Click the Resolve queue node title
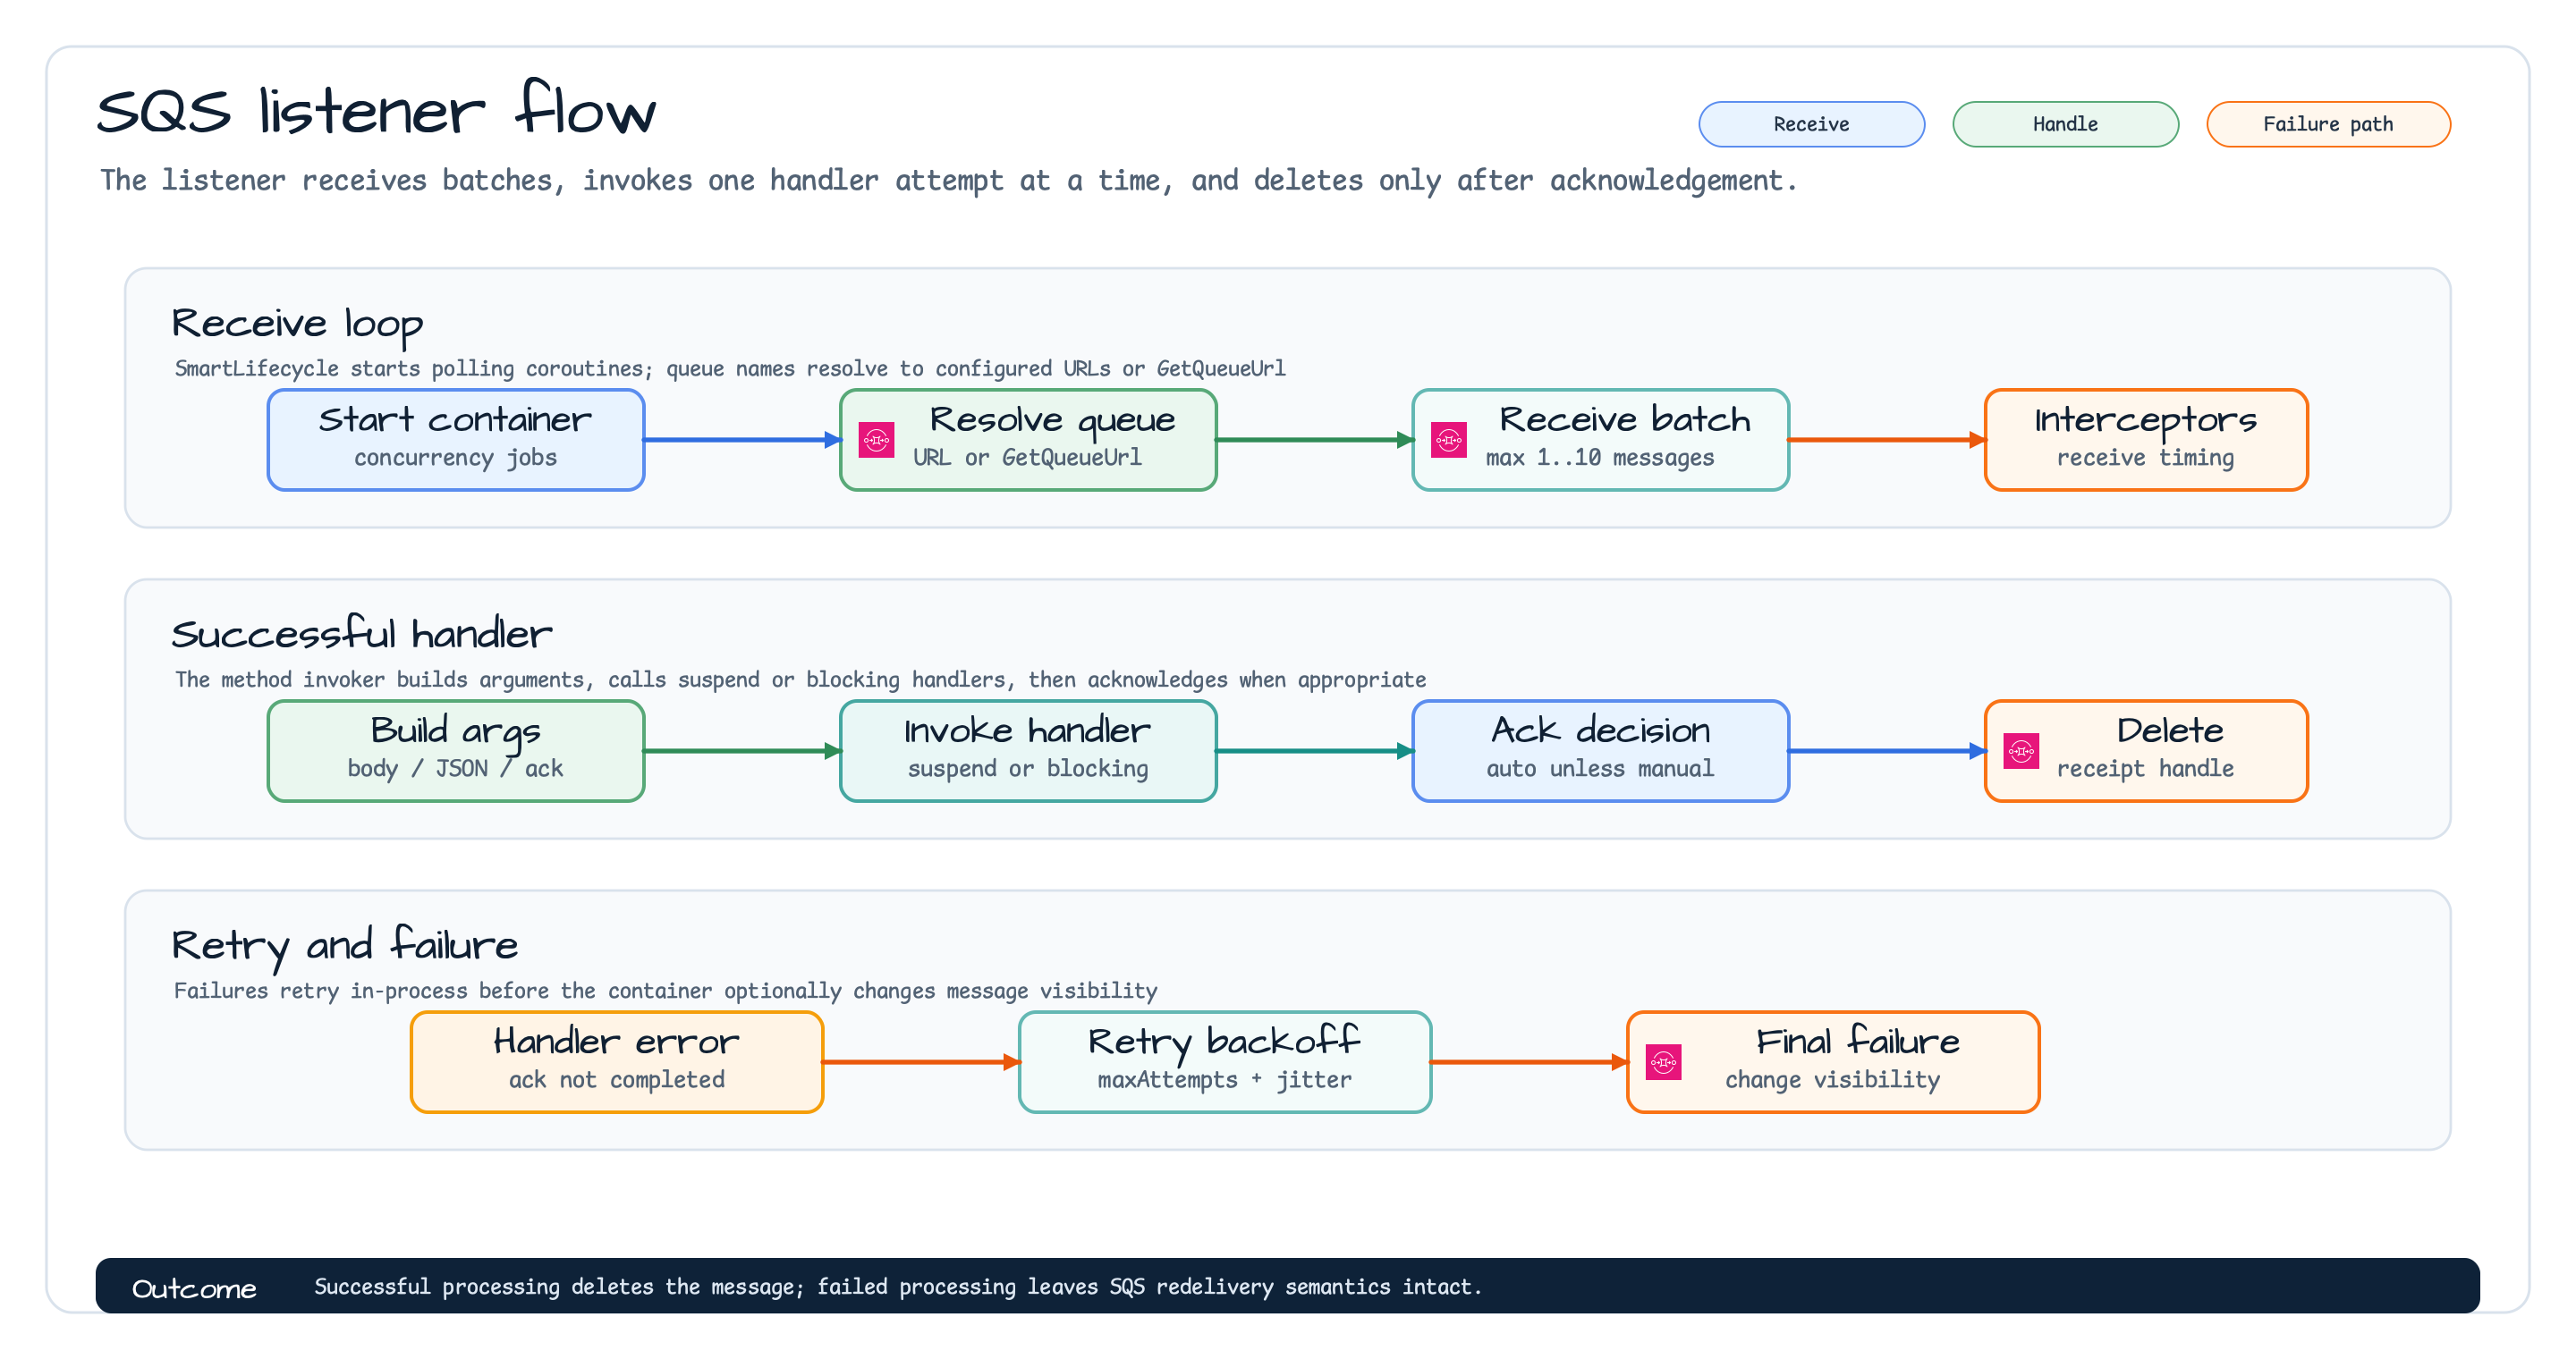This screenshot has width=2576, height=1359. (1052, 419)
